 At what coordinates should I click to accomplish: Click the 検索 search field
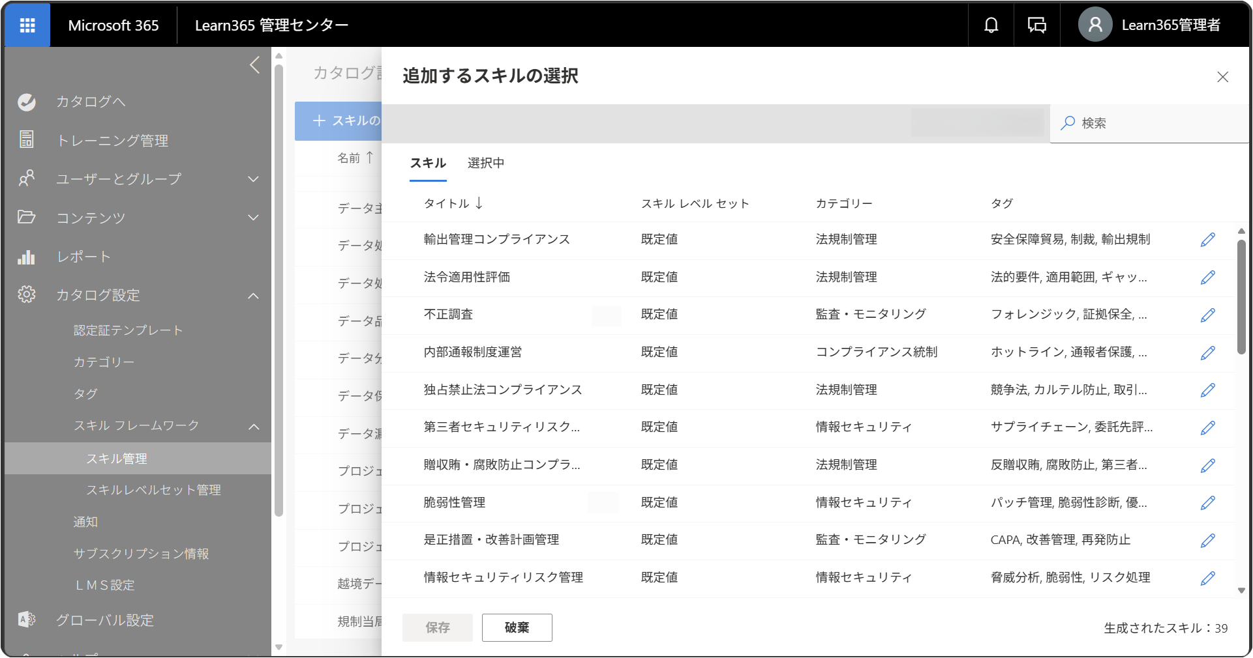1149,123
